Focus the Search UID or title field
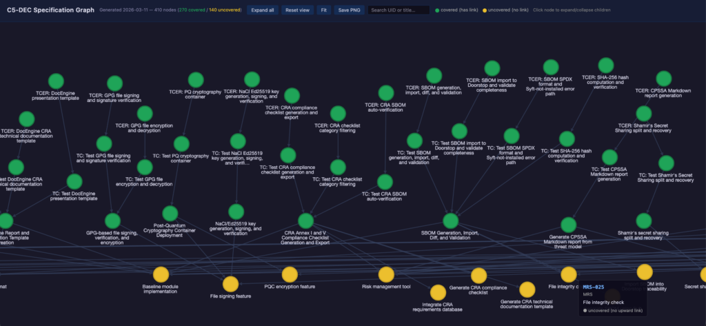 point(399,10)
